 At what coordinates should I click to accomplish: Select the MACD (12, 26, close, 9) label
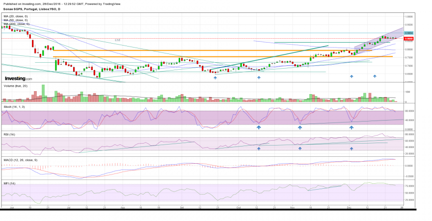coord(21,160)
